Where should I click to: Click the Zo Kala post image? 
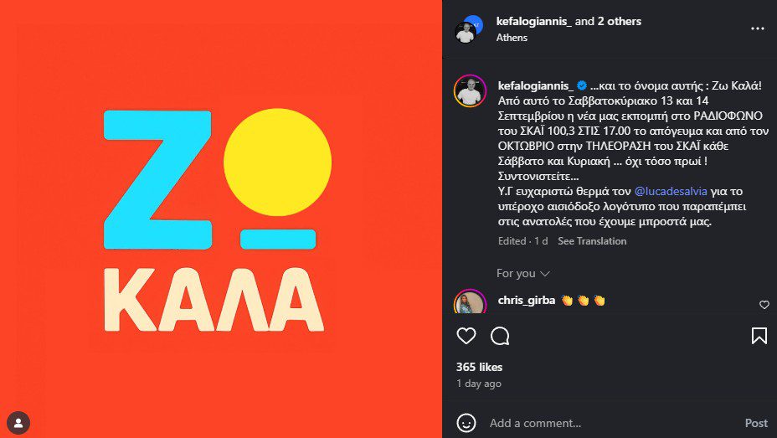click(x=221, y=219)
